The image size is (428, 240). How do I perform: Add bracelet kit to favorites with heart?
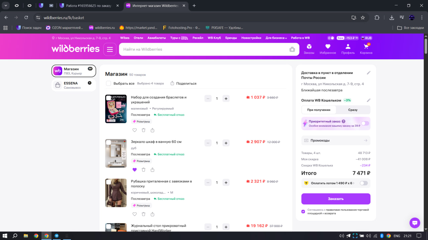[x=134, y=130]
